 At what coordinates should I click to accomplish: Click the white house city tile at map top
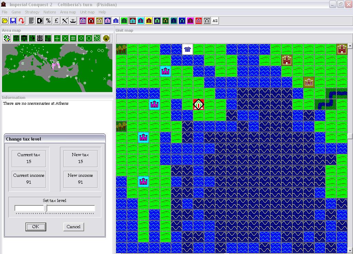[x=187, y=49]
